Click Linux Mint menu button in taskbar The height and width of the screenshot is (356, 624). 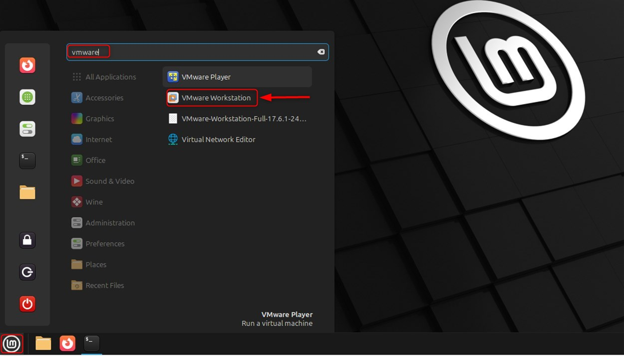click(11, 344)
